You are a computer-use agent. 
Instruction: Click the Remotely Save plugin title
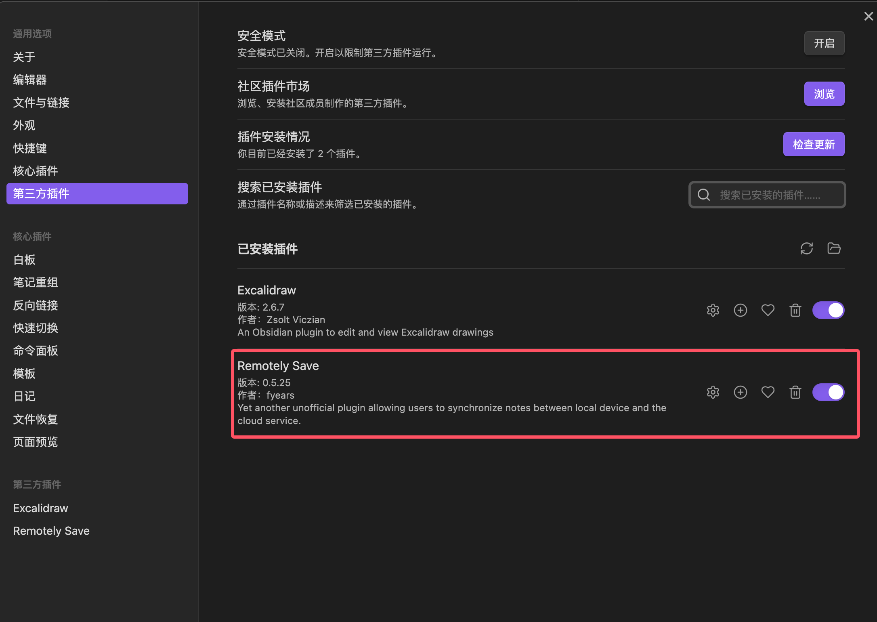278,366
